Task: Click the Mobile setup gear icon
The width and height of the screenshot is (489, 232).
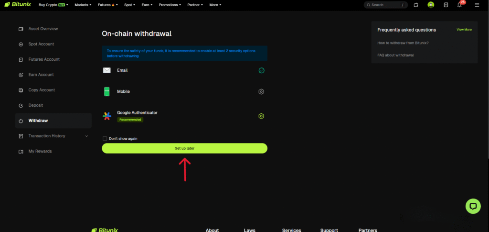Action: (261, 92)
